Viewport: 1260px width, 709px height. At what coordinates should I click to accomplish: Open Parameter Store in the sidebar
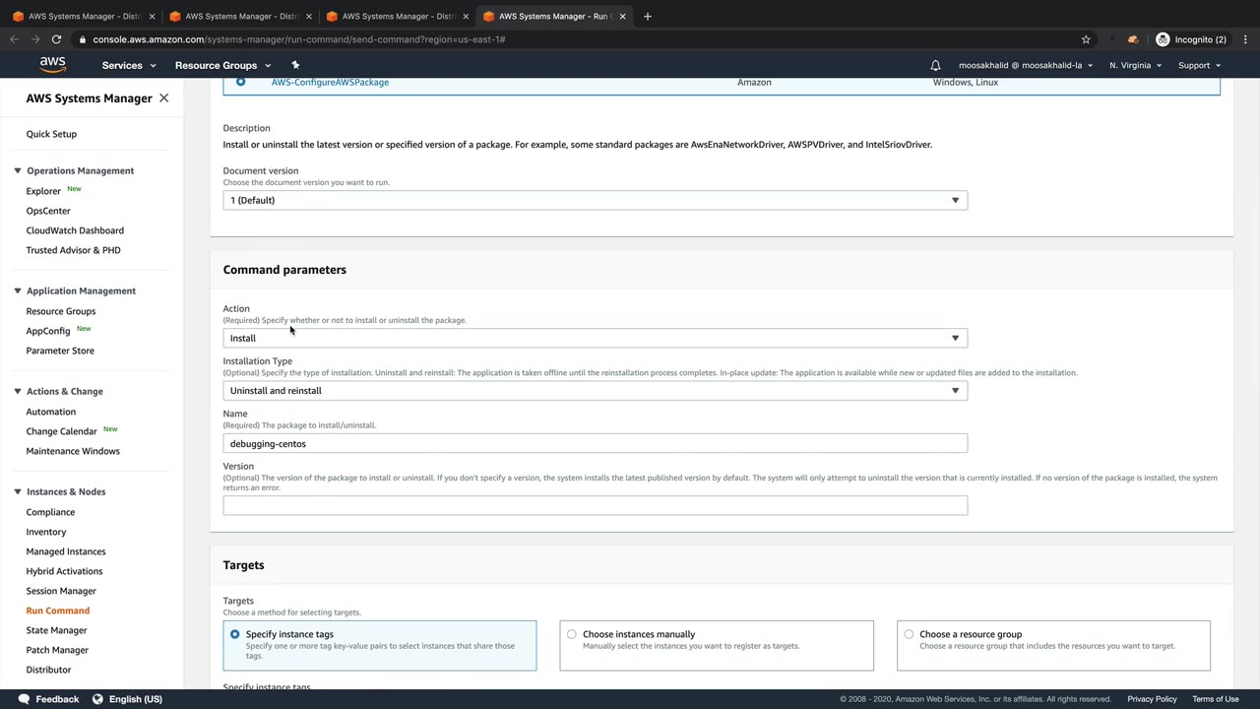coord(60,351)
